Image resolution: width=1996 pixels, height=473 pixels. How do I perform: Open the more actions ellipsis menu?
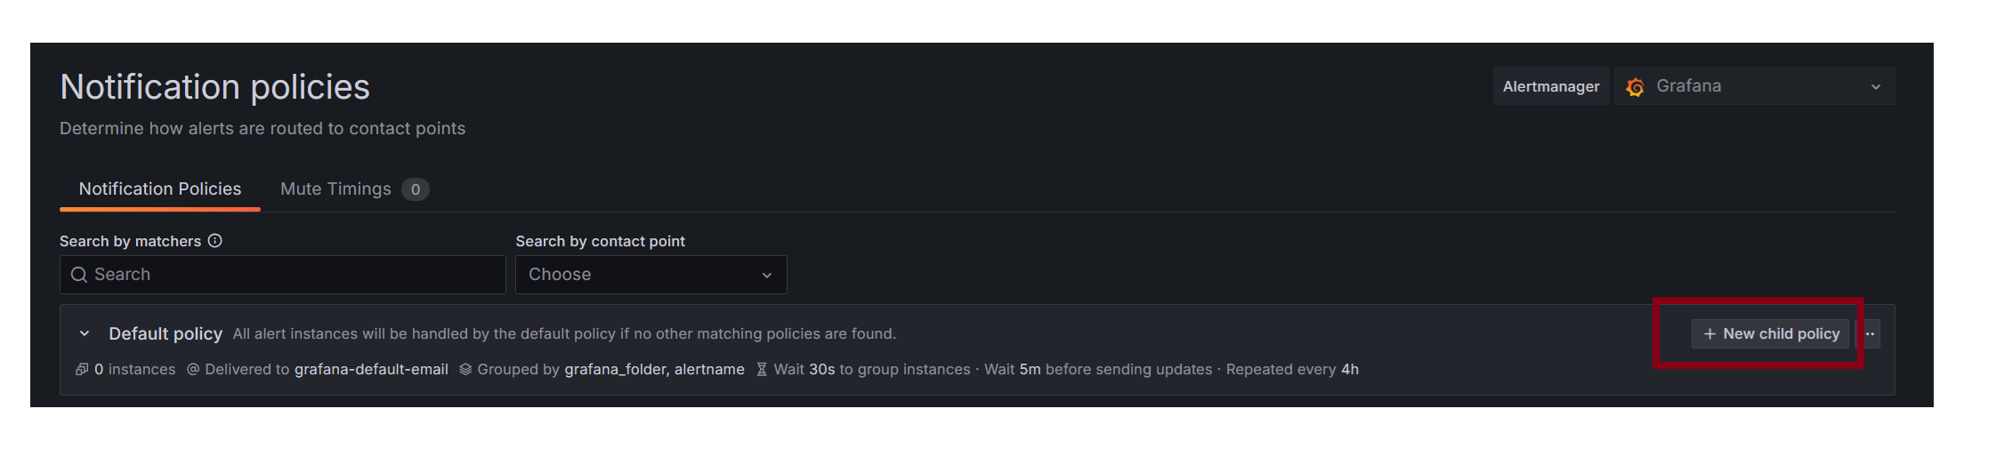click(1870, 334)
